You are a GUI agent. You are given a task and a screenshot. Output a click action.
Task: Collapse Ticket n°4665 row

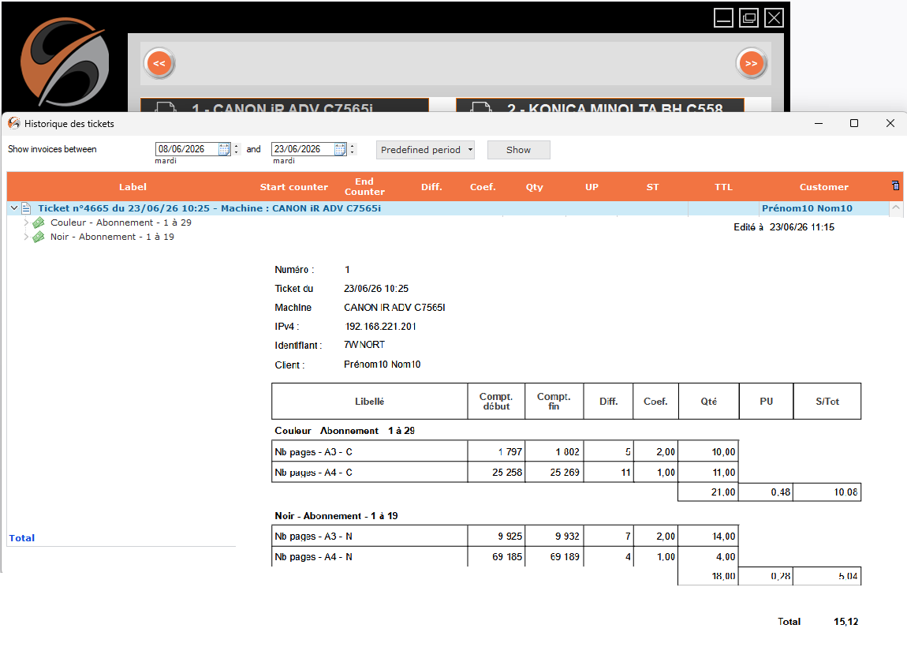pos(14,208)
